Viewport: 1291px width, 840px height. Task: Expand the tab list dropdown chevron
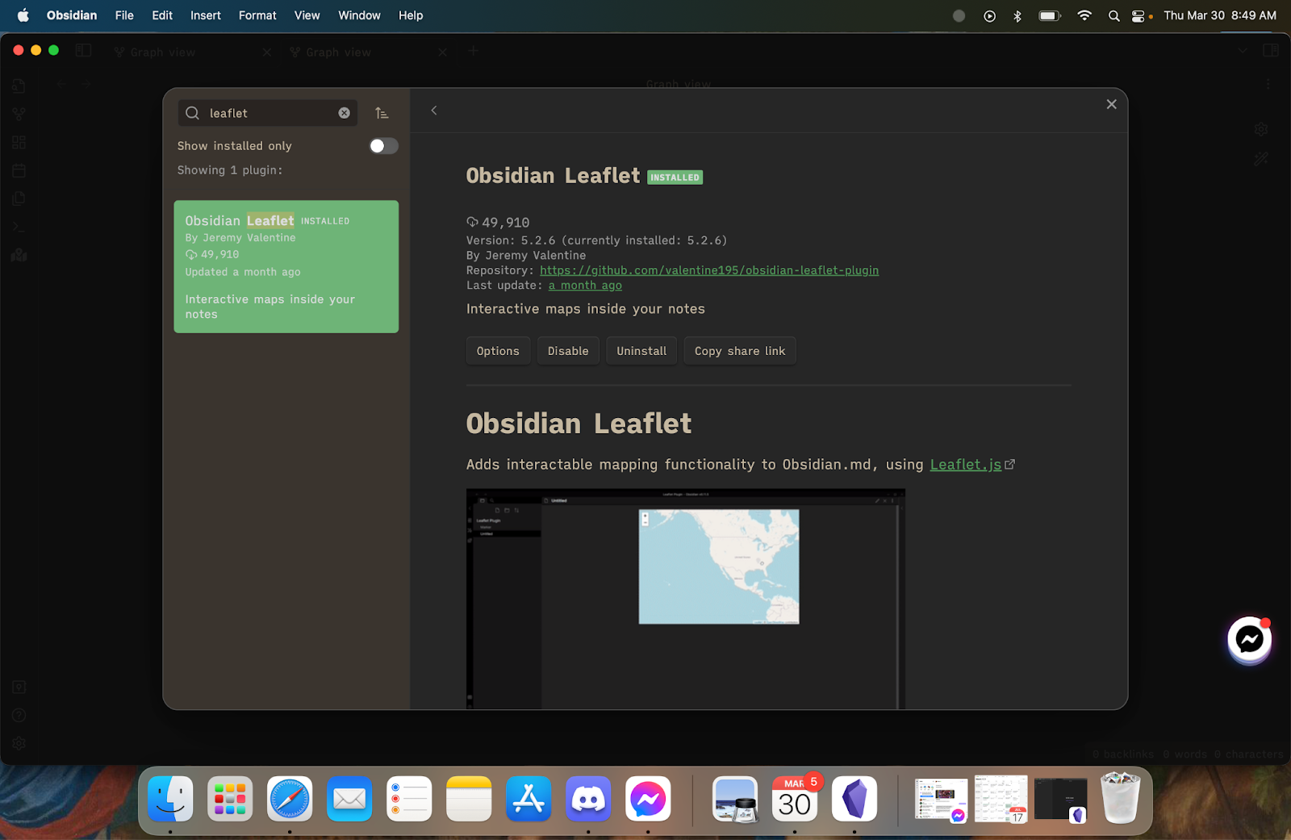pos(1243,51)
